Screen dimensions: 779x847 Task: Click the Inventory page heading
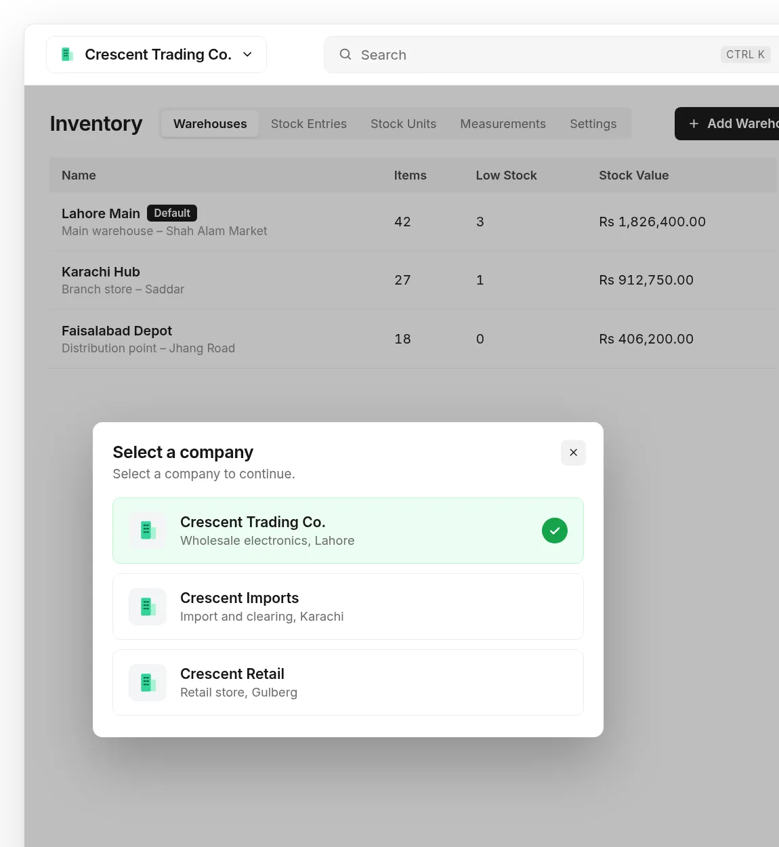(96, 123)
